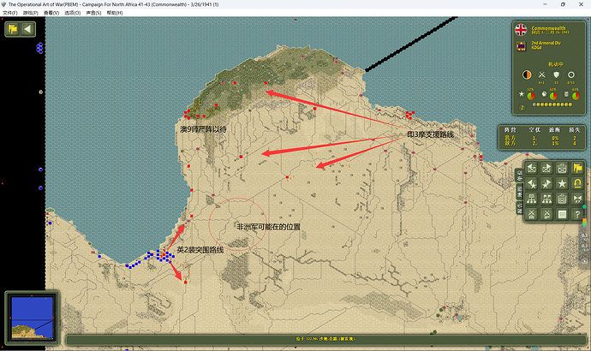Click the 2nd Armored Div unit counter icon

click(x=521, y=46)
